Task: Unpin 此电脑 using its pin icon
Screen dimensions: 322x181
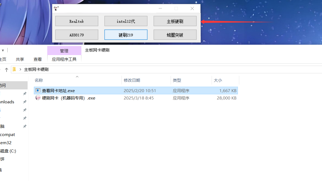Action: click(24, 126)
